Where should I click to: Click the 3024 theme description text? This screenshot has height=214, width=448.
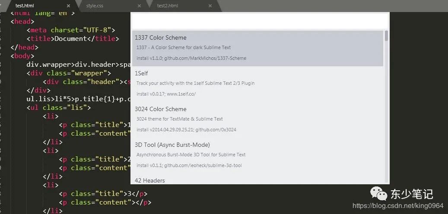(179, 119)
